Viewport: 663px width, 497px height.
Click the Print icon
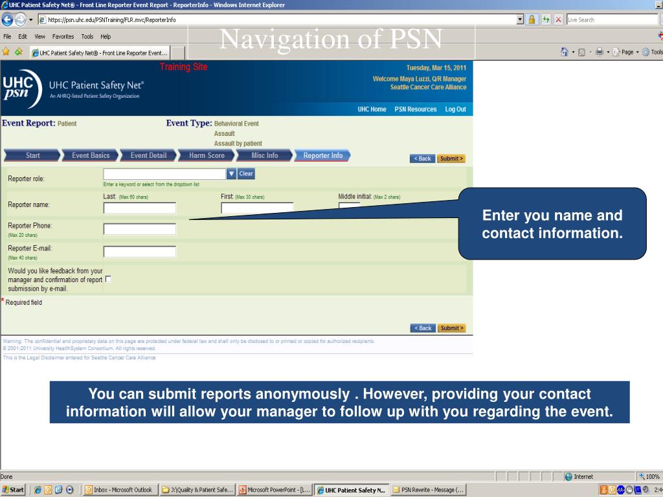coord(600,52)
